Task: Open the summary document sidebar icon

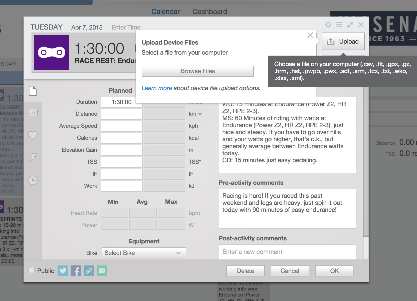Action: [33, 91]
